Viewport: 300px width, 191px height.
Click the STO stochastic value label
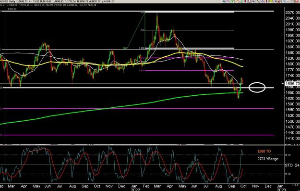click(292, 165)
